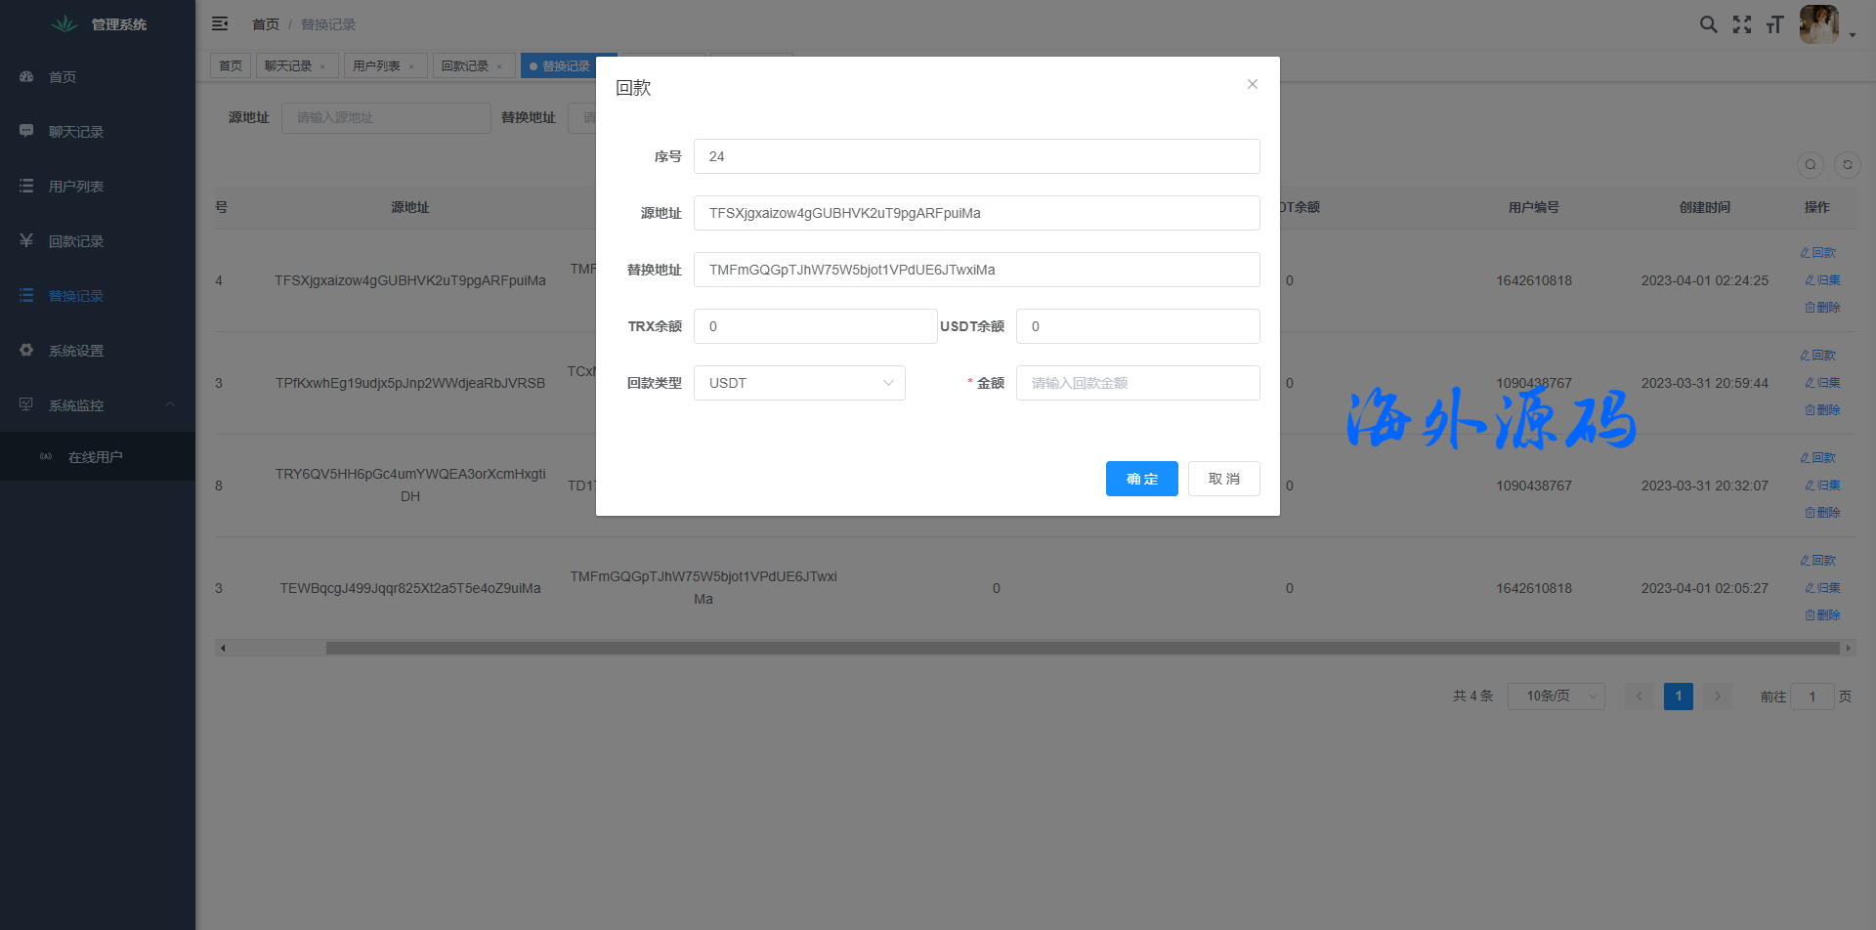This screenshot has height=930, width=1876.
Task: Close the 回款 dialog with X
Action: click(x=1252, y=84)
